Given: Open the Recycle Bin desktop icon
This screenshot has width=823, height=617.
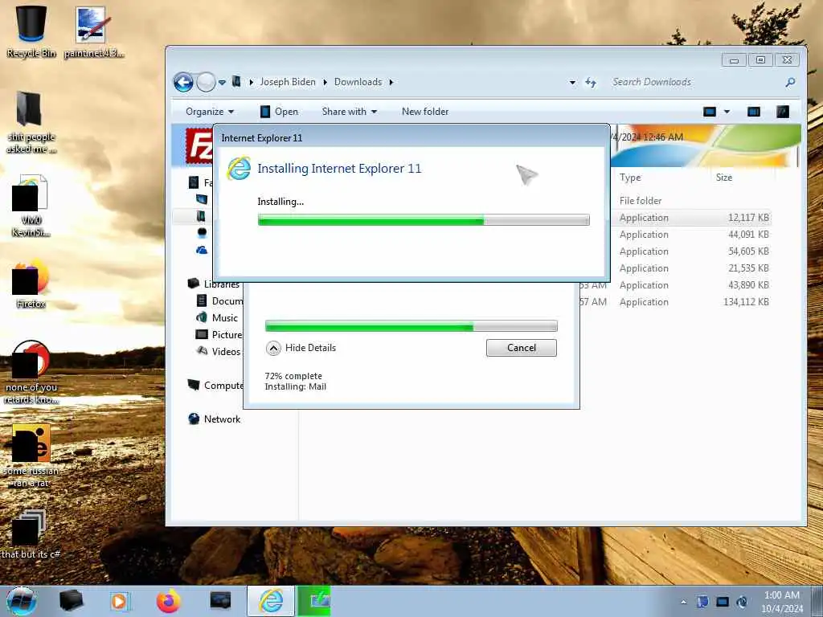Looking at the screenshot, I should 31,31.
